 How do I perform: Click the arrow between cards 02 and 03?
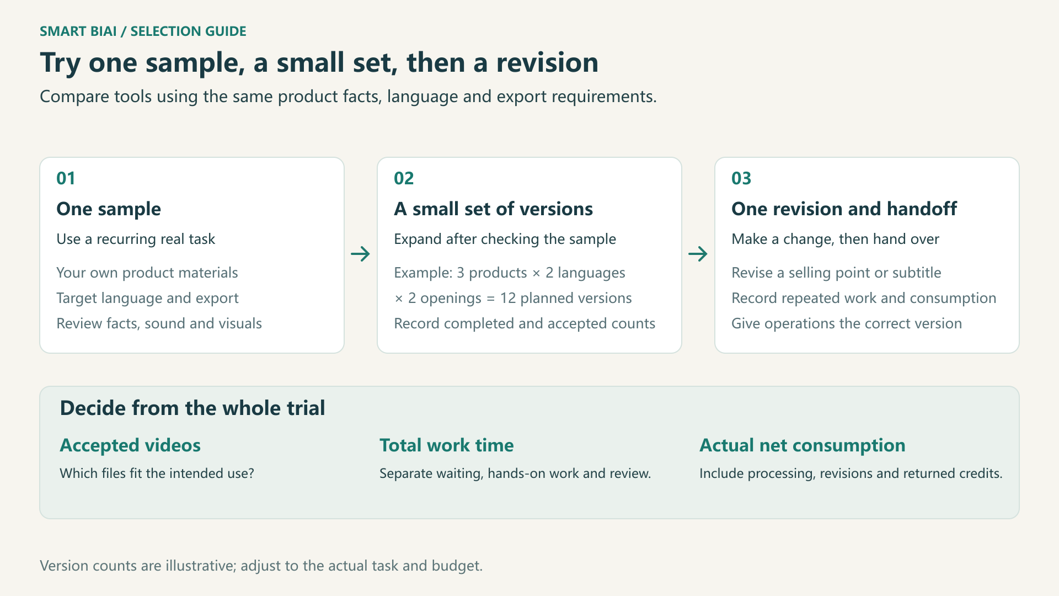click(x=698, y=254)
